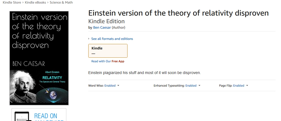Click the tablet device icon

point(22,116)
